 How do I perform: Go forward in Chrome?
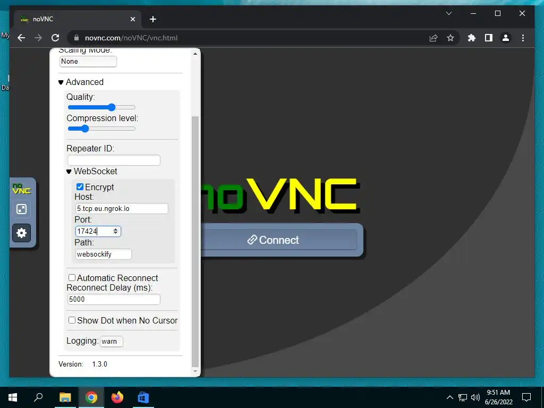point(38,38)
